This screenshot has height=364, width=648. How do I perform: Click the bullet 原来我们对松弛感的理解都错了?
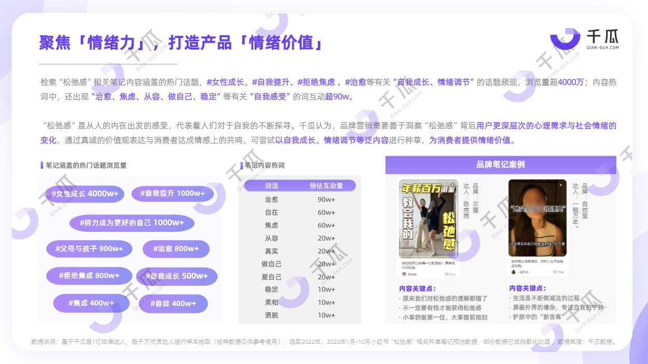coord(444,298)
